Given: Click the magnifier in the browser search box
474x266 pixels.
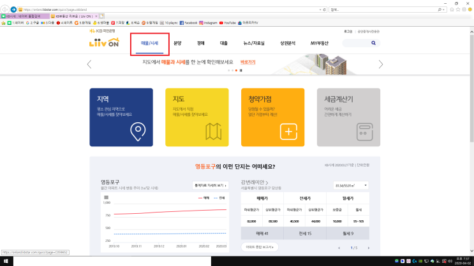Looking at the screenshot, I should click(440, 10).
